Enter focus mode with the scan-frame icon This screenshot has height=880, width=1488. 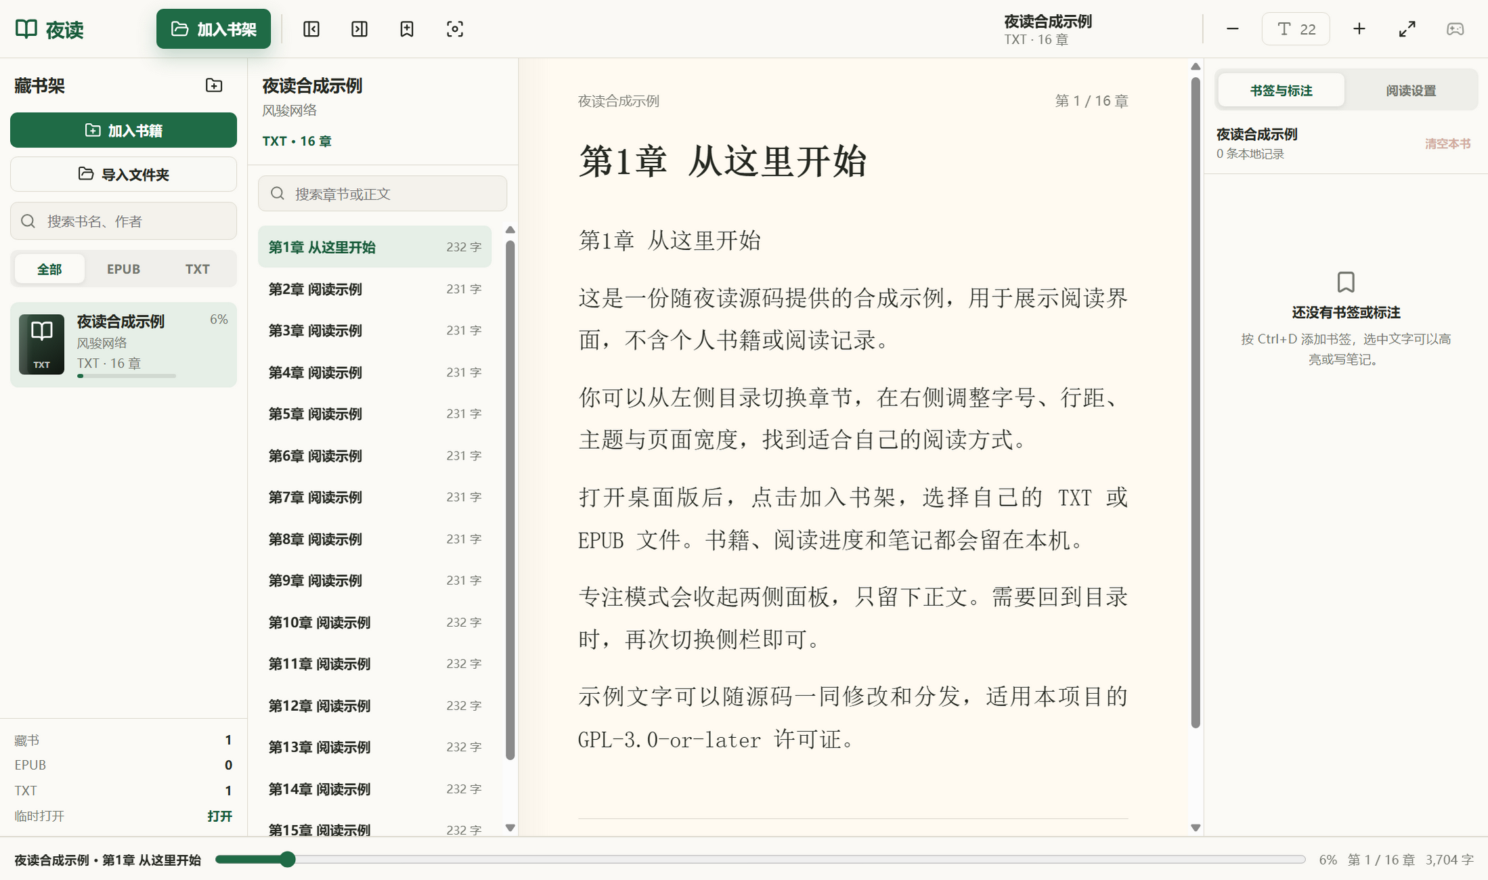pyautogui.click(x=455, y=29)
